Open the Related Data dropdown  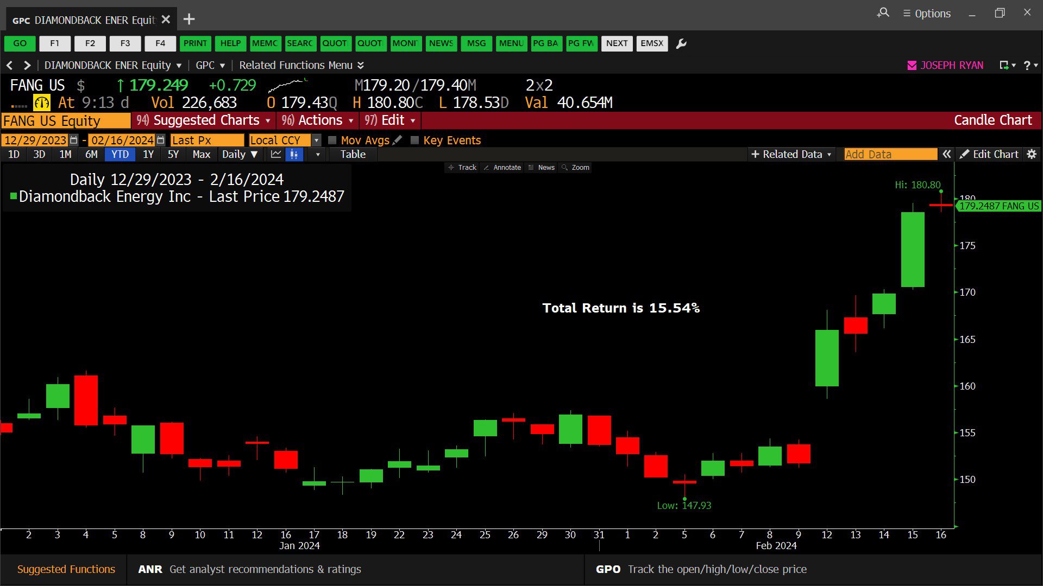coord(791,154)
